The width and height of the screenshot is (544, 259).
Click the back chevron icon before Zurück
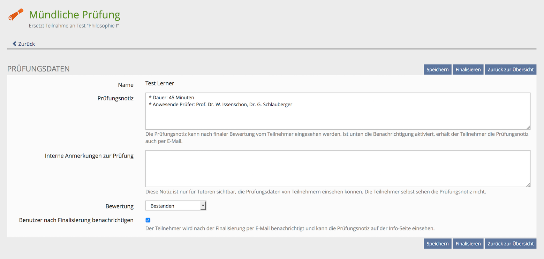[x=14, y=44]
